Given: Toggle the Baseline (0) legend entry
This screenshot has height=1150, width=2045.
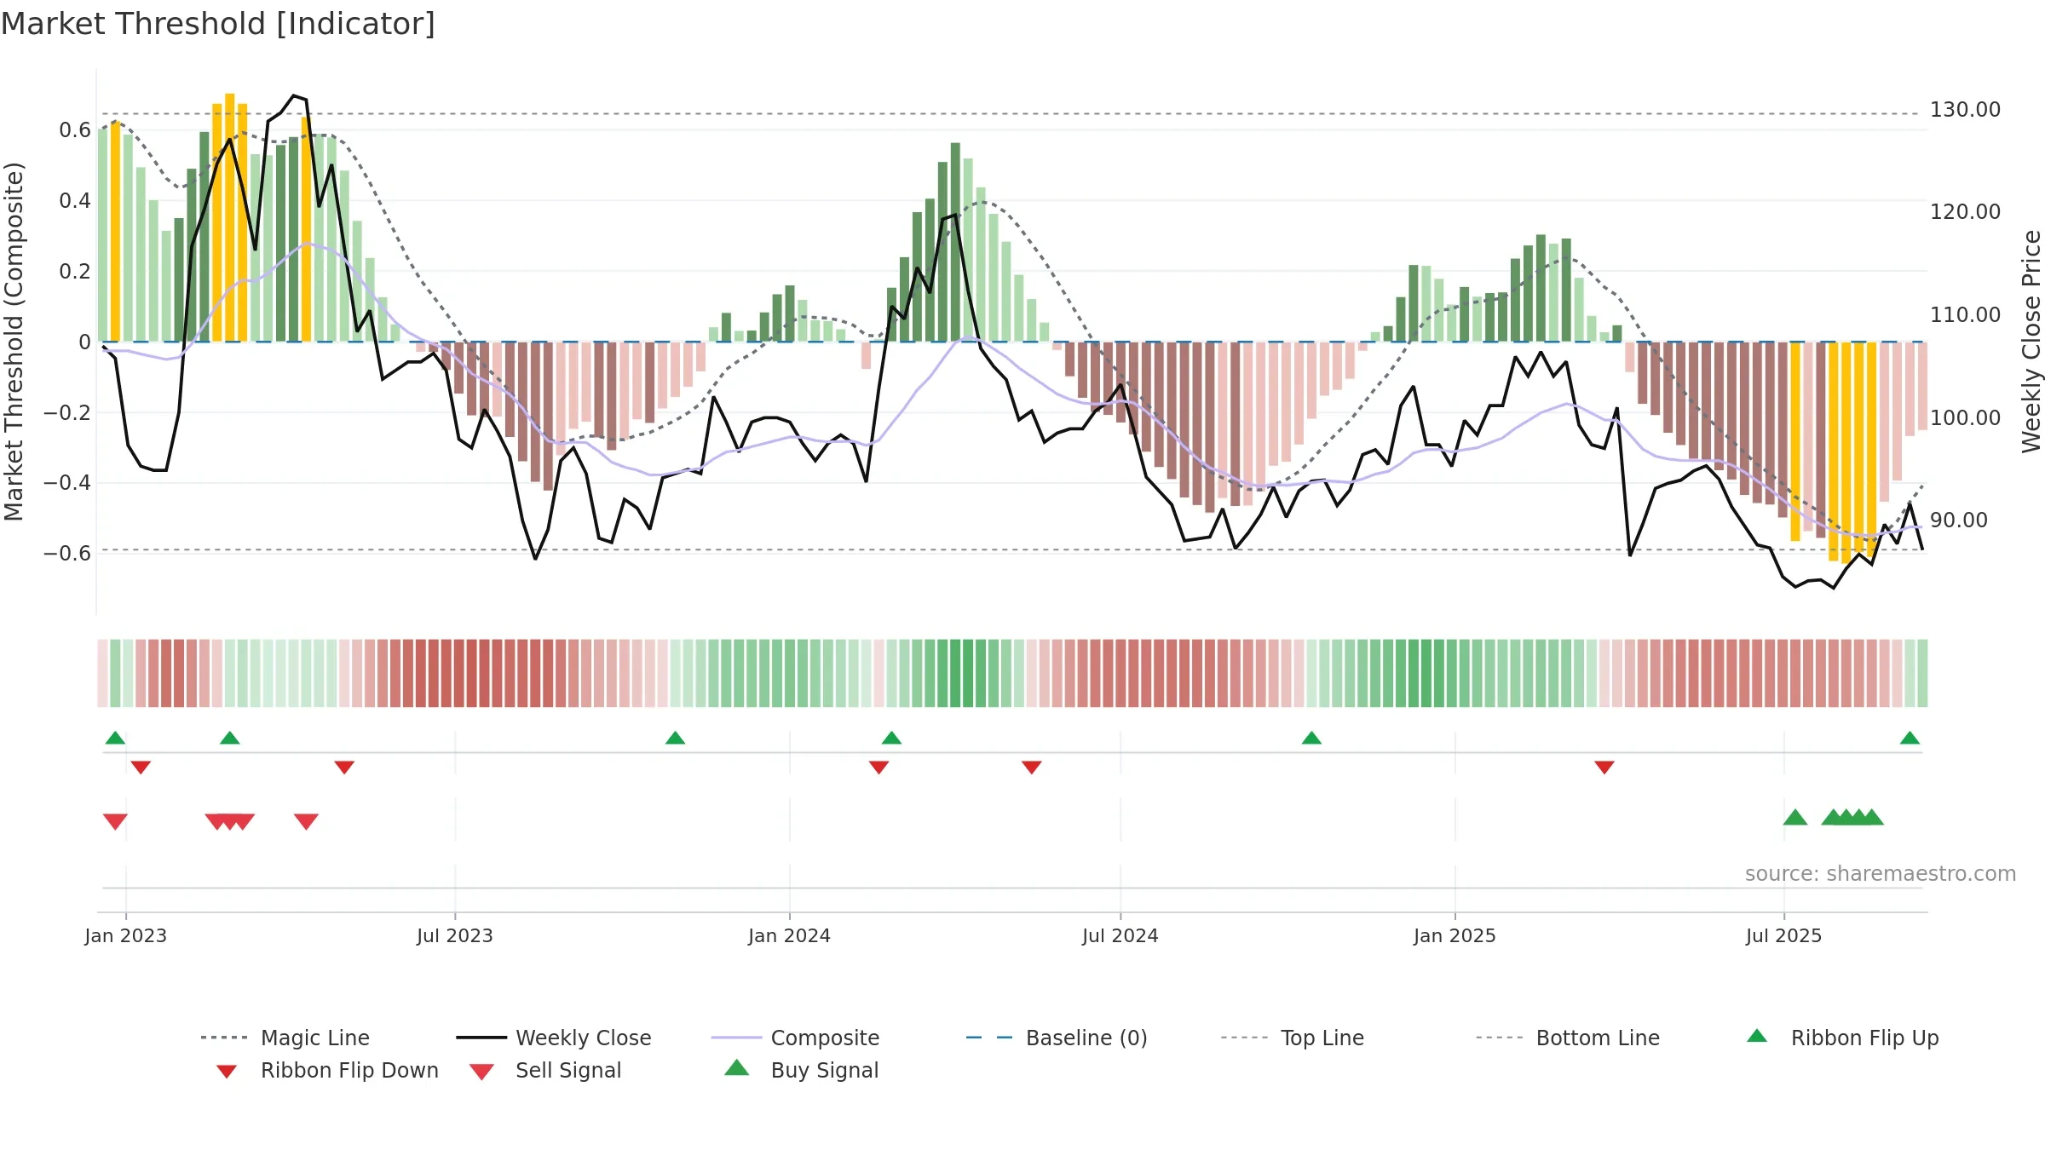Looking at the screenshot, I should (1057, 1038).
